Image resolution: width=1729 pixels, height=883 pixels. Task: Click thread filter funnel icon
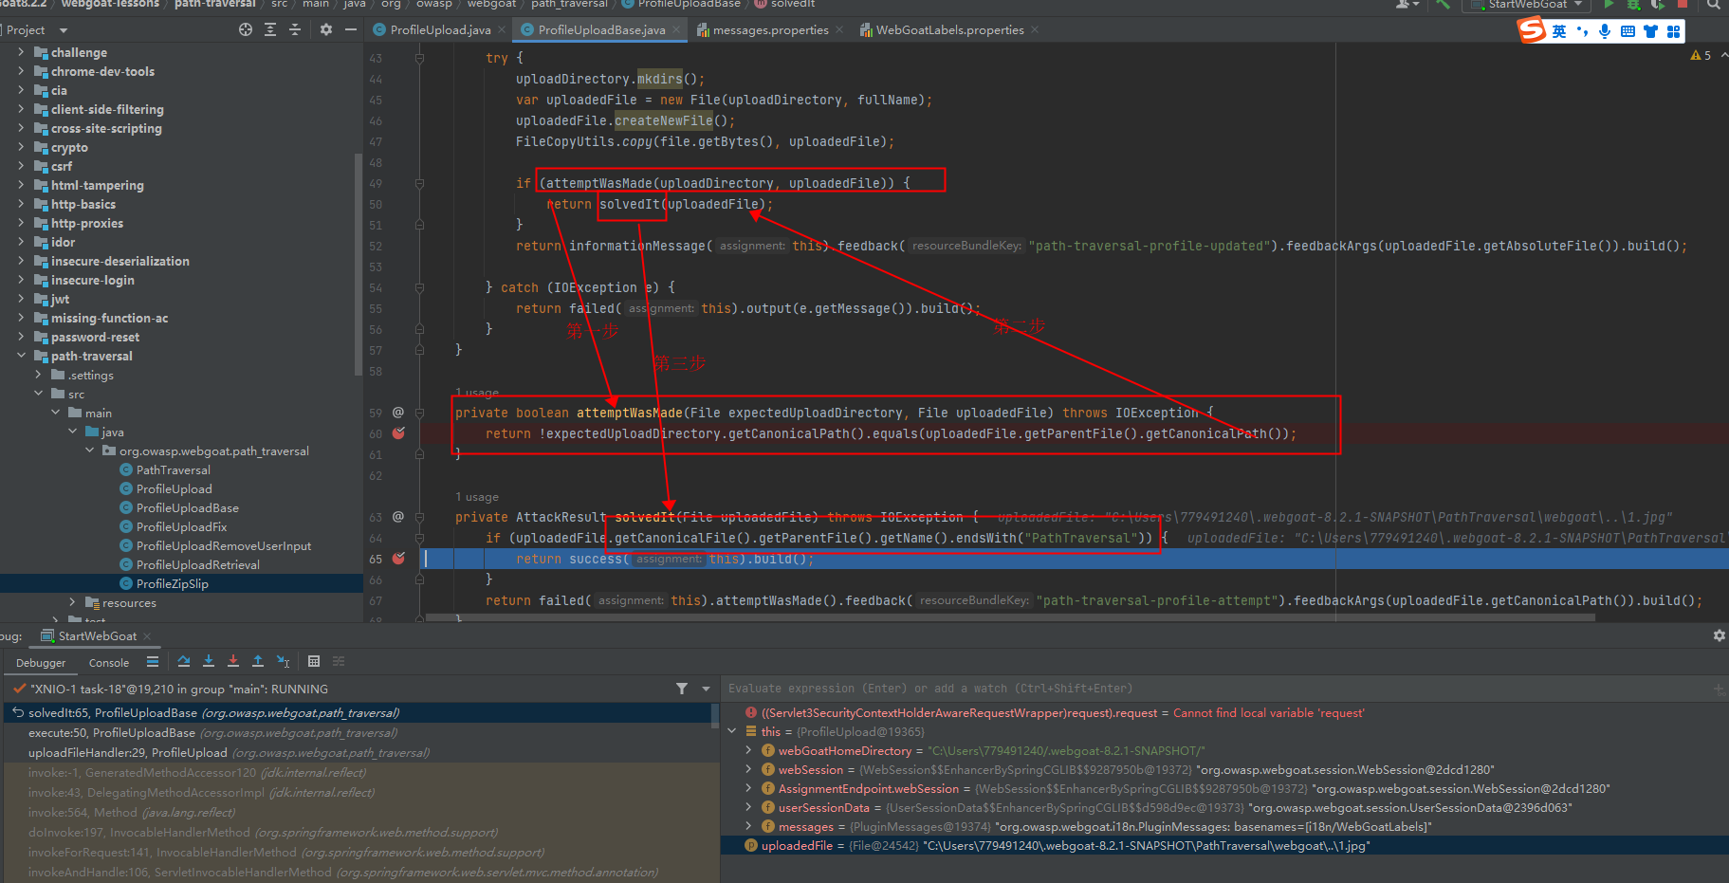click(x=682, y=689)
